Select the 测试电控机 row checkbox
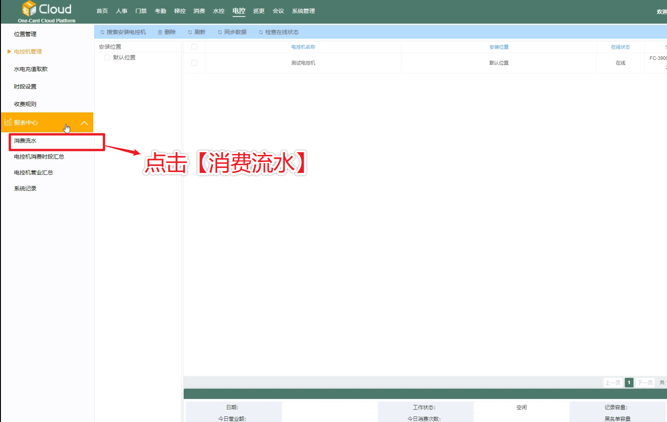The image size is (667, 422). point(194,63)
